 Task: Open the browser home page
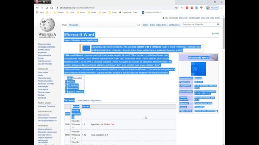pyautogui.click(x=52, y=8)
